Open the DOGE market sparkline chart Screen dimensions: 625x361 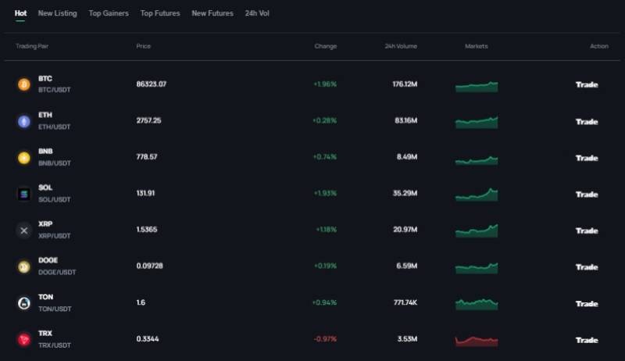click(477, 268)
